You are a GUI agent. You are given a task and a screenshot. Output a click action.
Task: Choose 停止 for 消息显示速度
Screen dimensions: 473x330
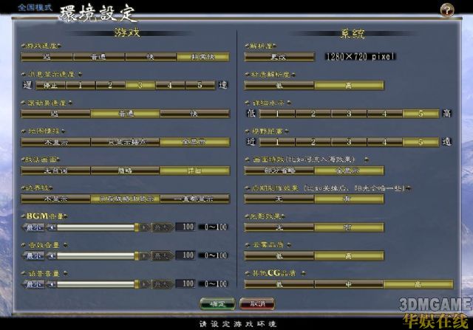click(50, 86)
